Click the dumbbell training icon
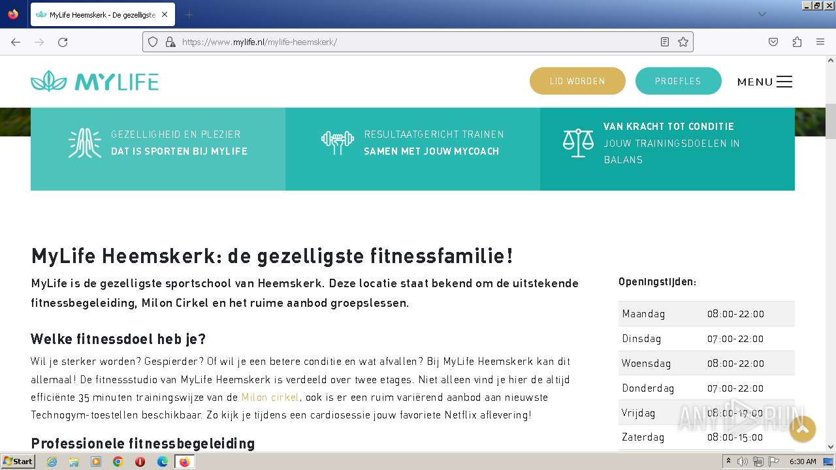Screen dimensions: 836x470 click(338, 142)
